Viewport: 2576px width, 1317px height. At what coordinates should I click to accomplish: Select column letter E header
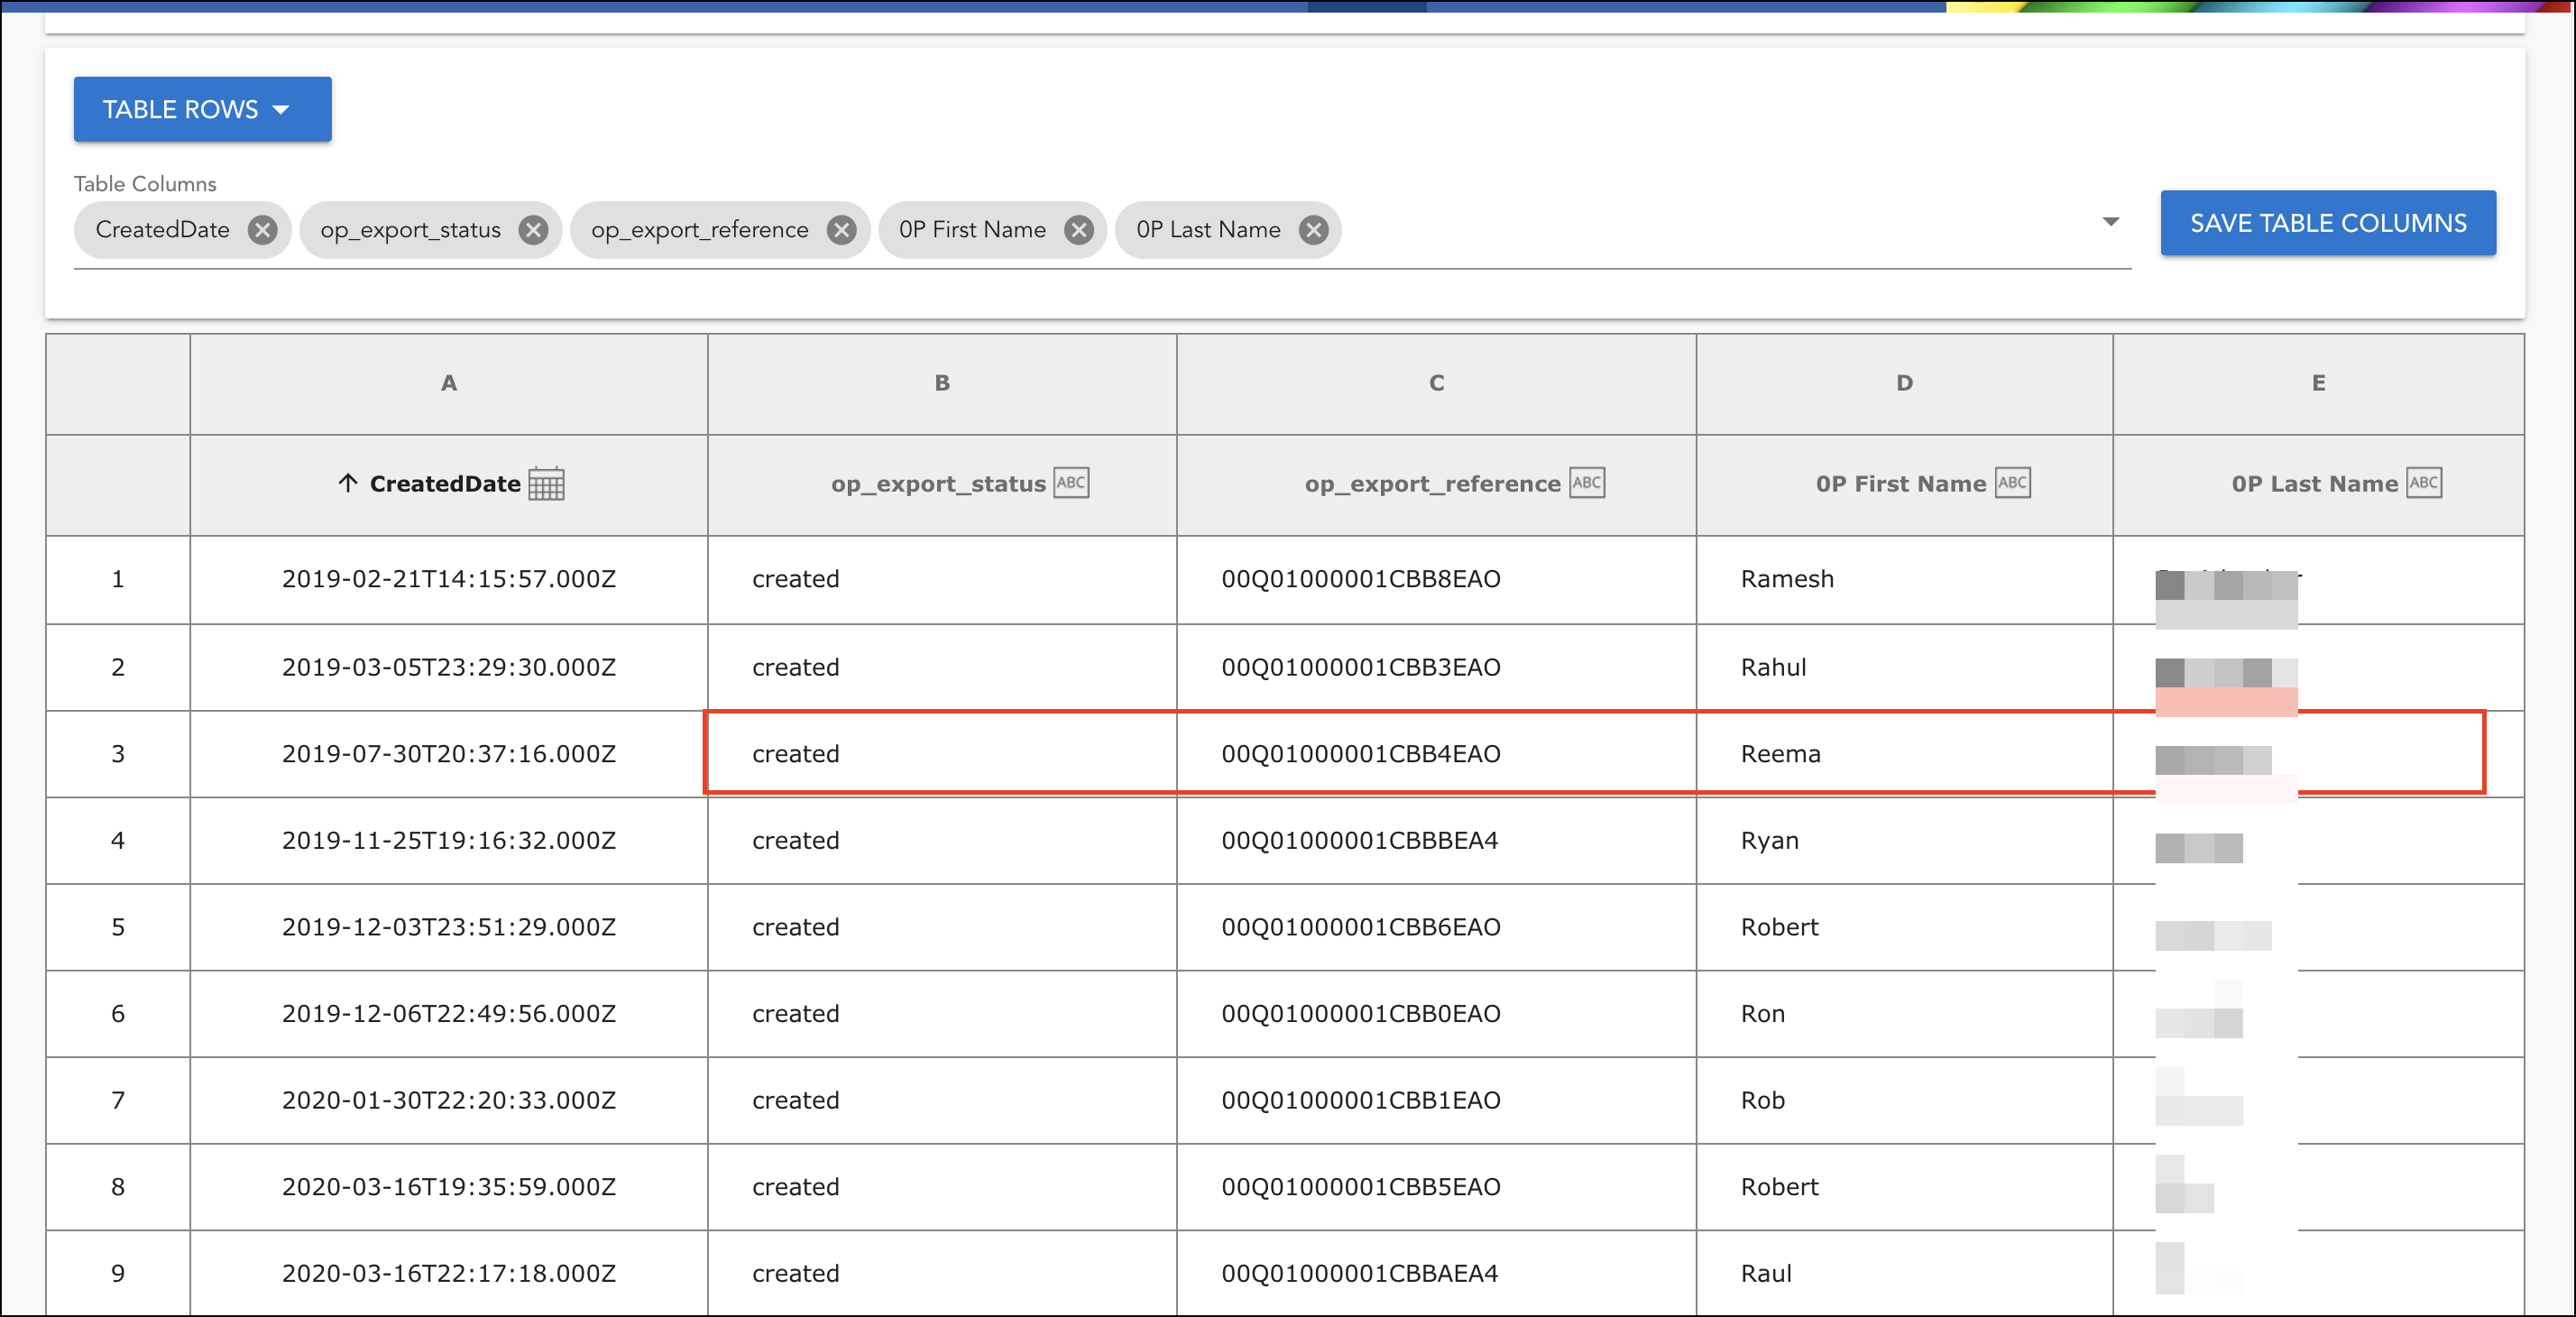click(x=2319, y=384)
